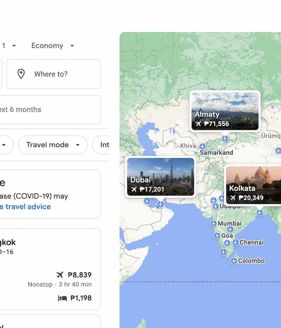Viewport: 281px width, 328px height.
Task: Open the Economy class dropdown
Action: pos(52,46)
